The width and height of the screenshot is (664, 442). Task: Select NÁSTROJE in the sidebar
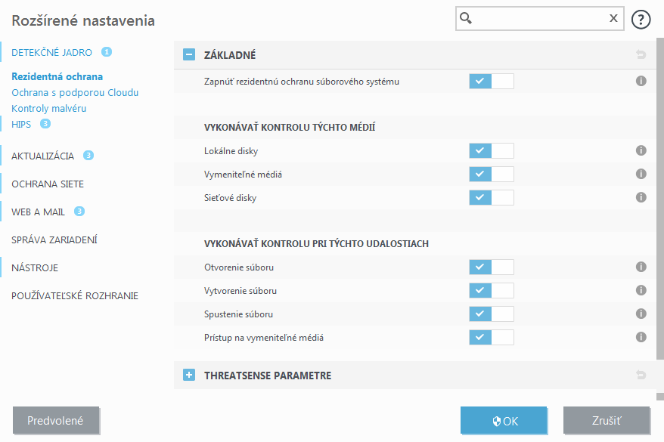[33, 267]
